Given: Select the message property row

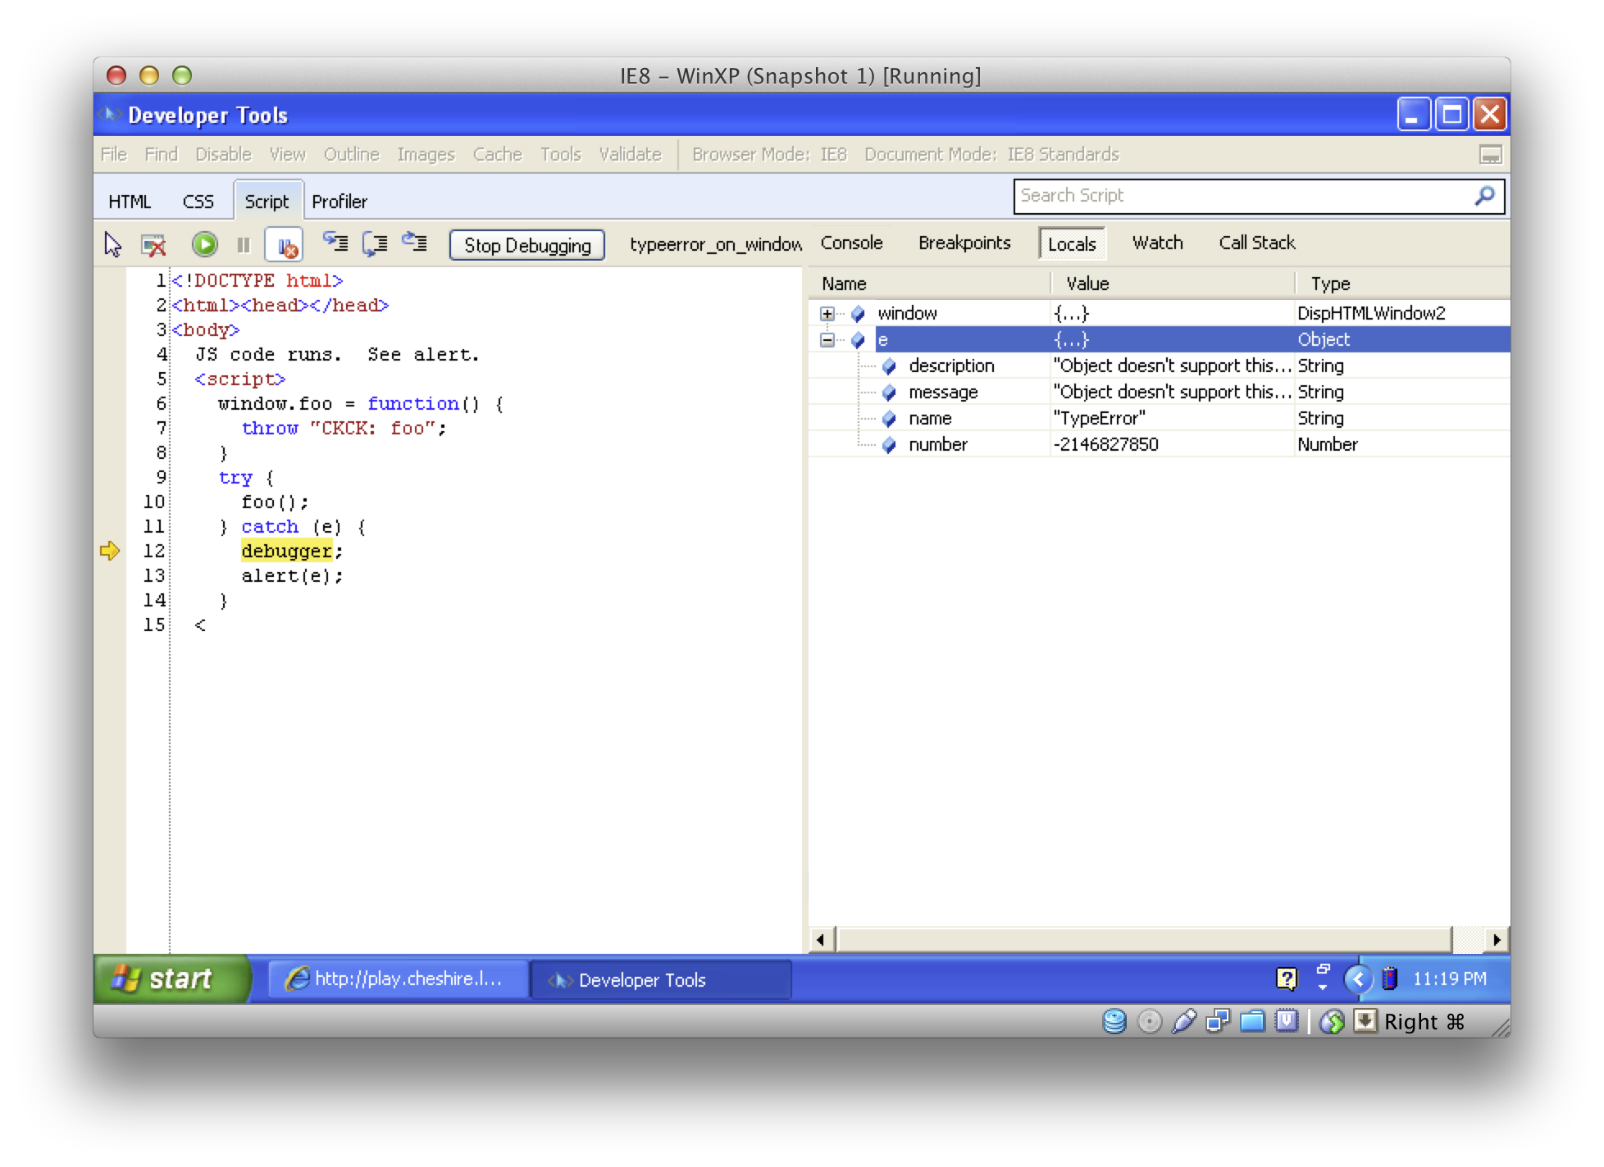Looking at the screenshot, I should click(1159, 393).
